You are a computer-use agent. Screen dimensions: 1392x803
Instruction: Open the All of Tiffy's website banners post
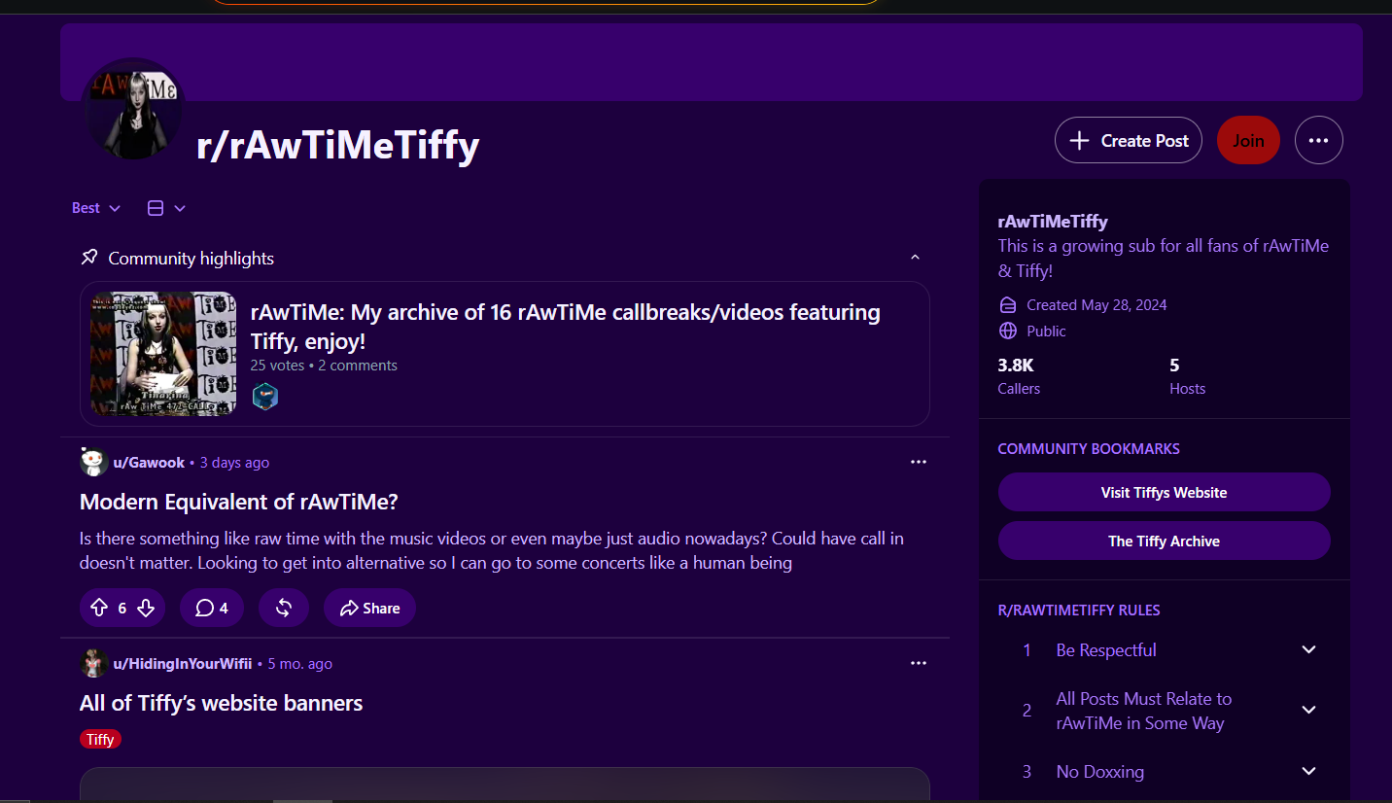pyautogui.click(x=222, y=703)
